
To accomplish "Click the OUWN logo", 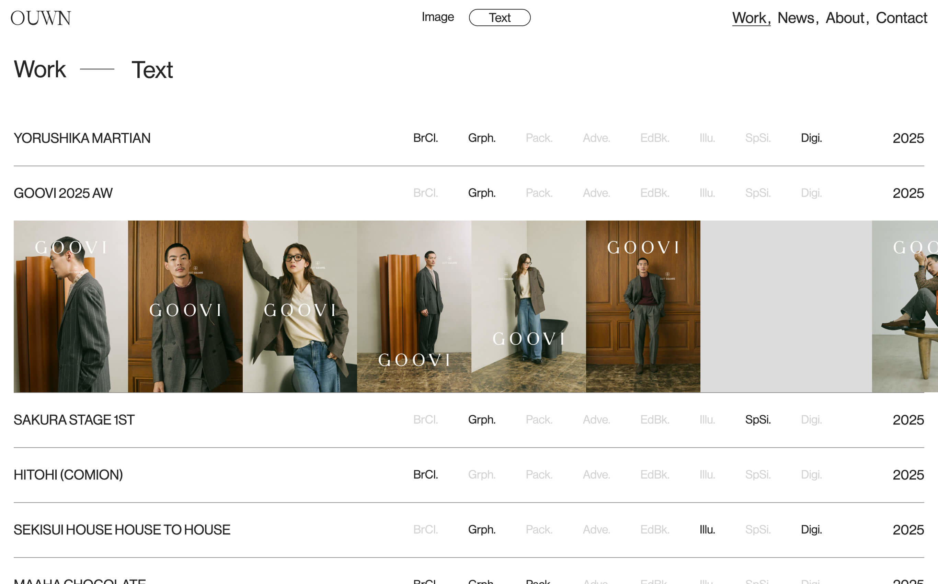I will coord(41,18).
